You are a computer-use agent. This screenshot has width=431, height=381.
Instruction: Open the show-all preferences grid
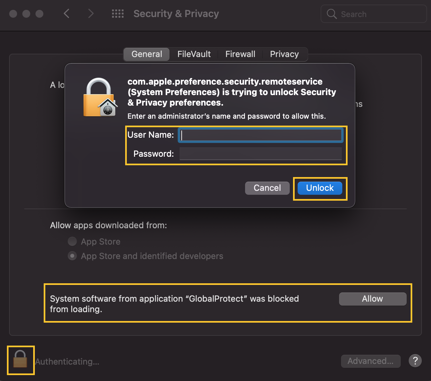(118, 13)
